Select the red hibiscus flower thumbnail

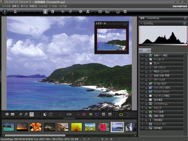(x=104, y=127)
